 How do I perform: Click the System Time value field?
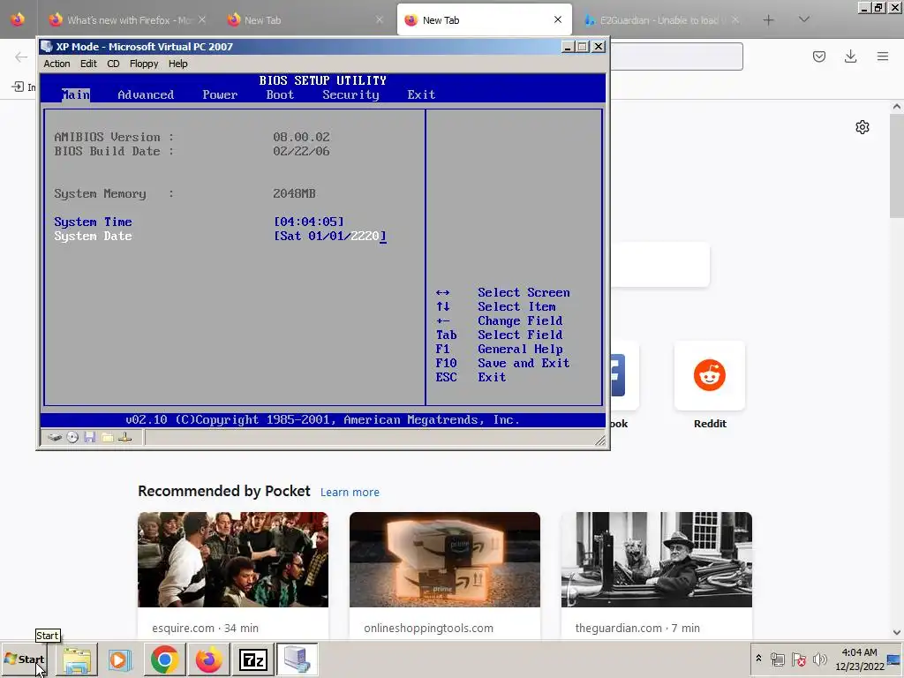coord(309,222)
